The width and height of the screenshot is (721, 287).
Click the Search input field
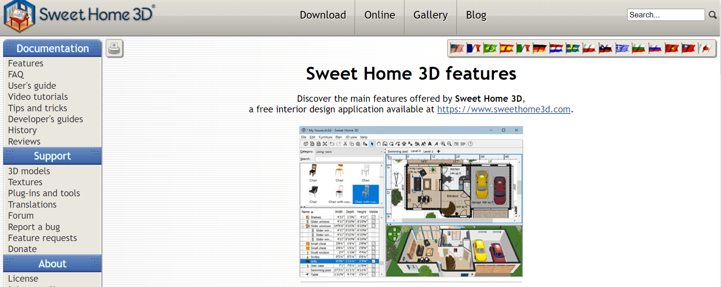tap(666, 15)
